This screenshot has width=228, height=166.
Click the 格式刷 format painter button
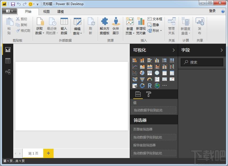click(23, 31)
